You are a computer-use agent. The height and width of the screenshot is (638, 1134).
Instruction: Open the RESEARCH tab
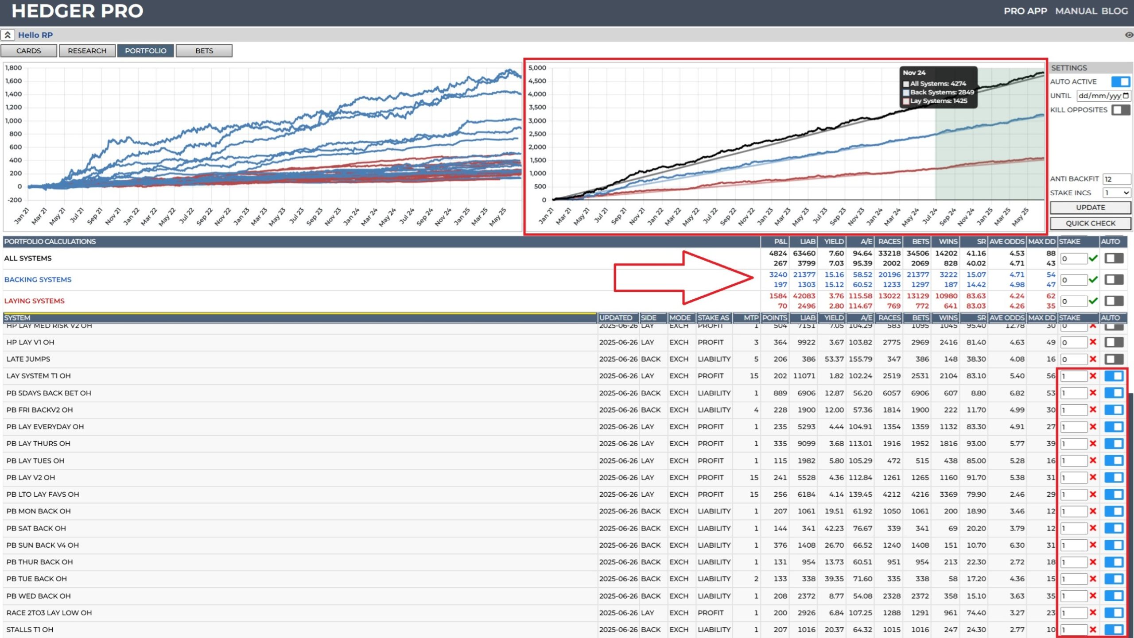(87, 50)
